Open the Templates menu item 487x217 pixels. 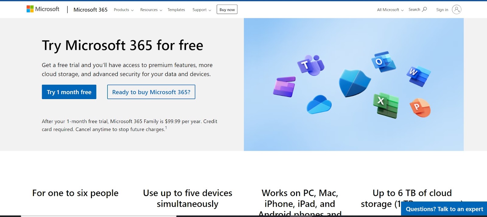pyautogui.click(x=176, y=10)
